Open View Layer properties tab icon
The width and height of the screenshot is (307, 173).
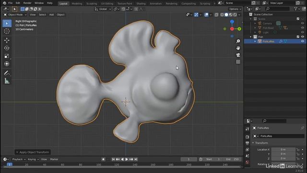[x=248, y=149]
